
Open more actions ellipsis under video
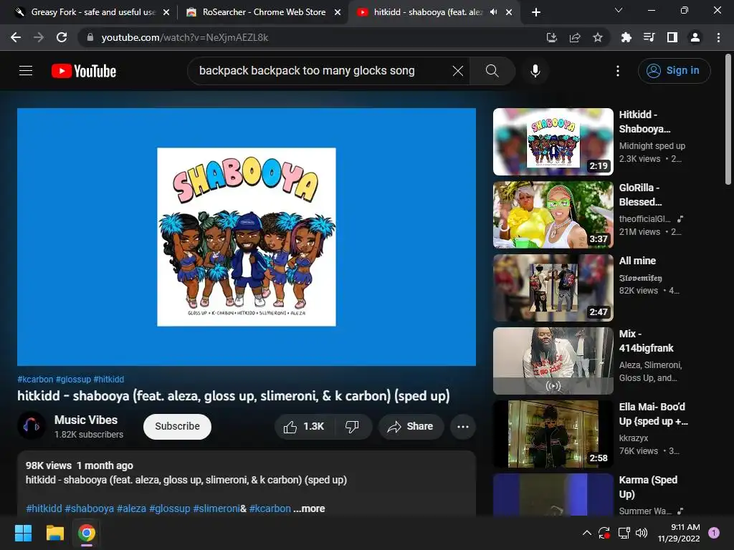point(463,427)
